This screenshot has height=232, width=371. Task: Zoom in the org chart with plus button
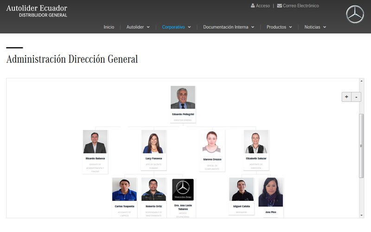[346, 97]
